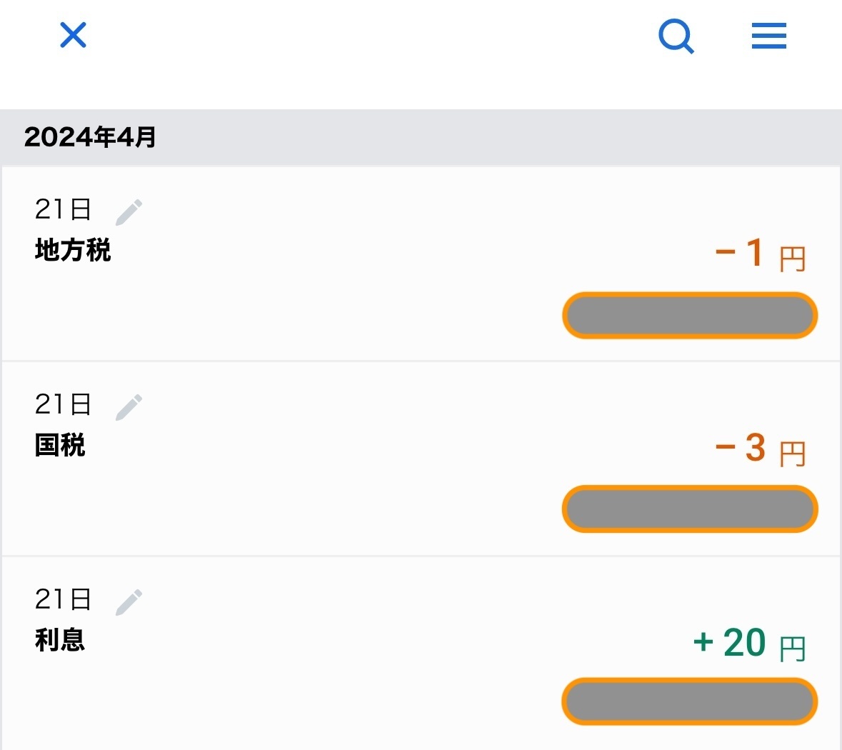Image resolution: width=842 pixels, height=750 pixels.
Task: Close the transaction list with X icon
Action: [x=73, y=35]
